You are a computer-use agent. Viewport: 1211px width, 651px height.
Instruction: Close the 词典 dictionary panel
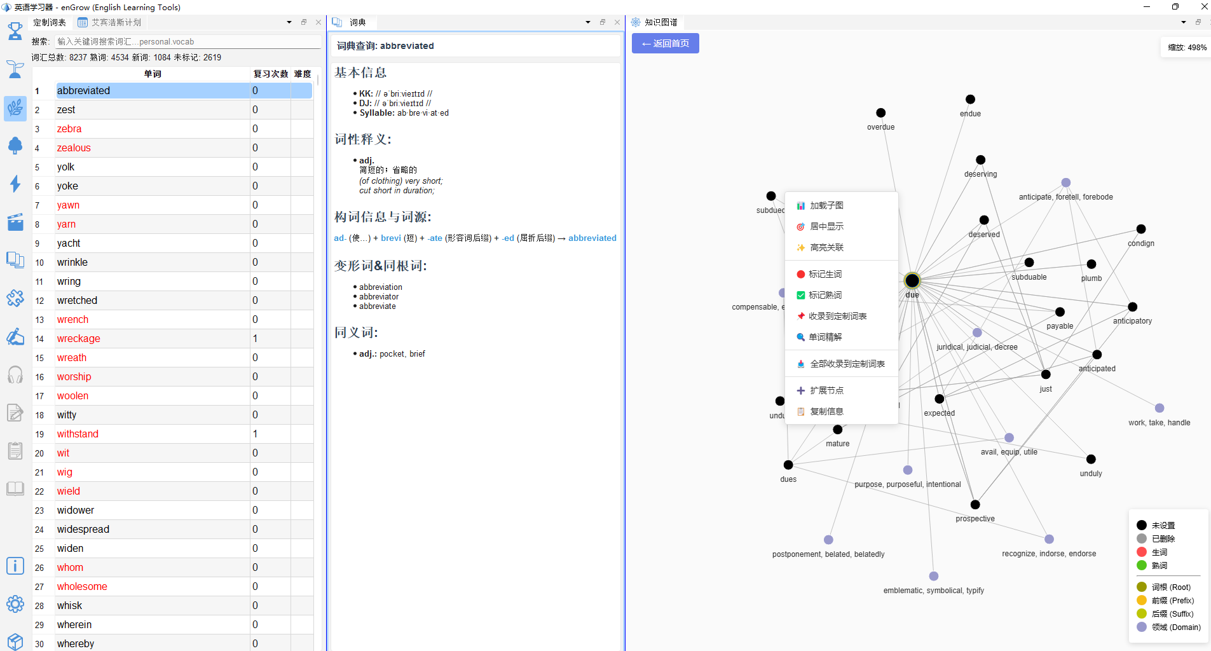point(617,22)
